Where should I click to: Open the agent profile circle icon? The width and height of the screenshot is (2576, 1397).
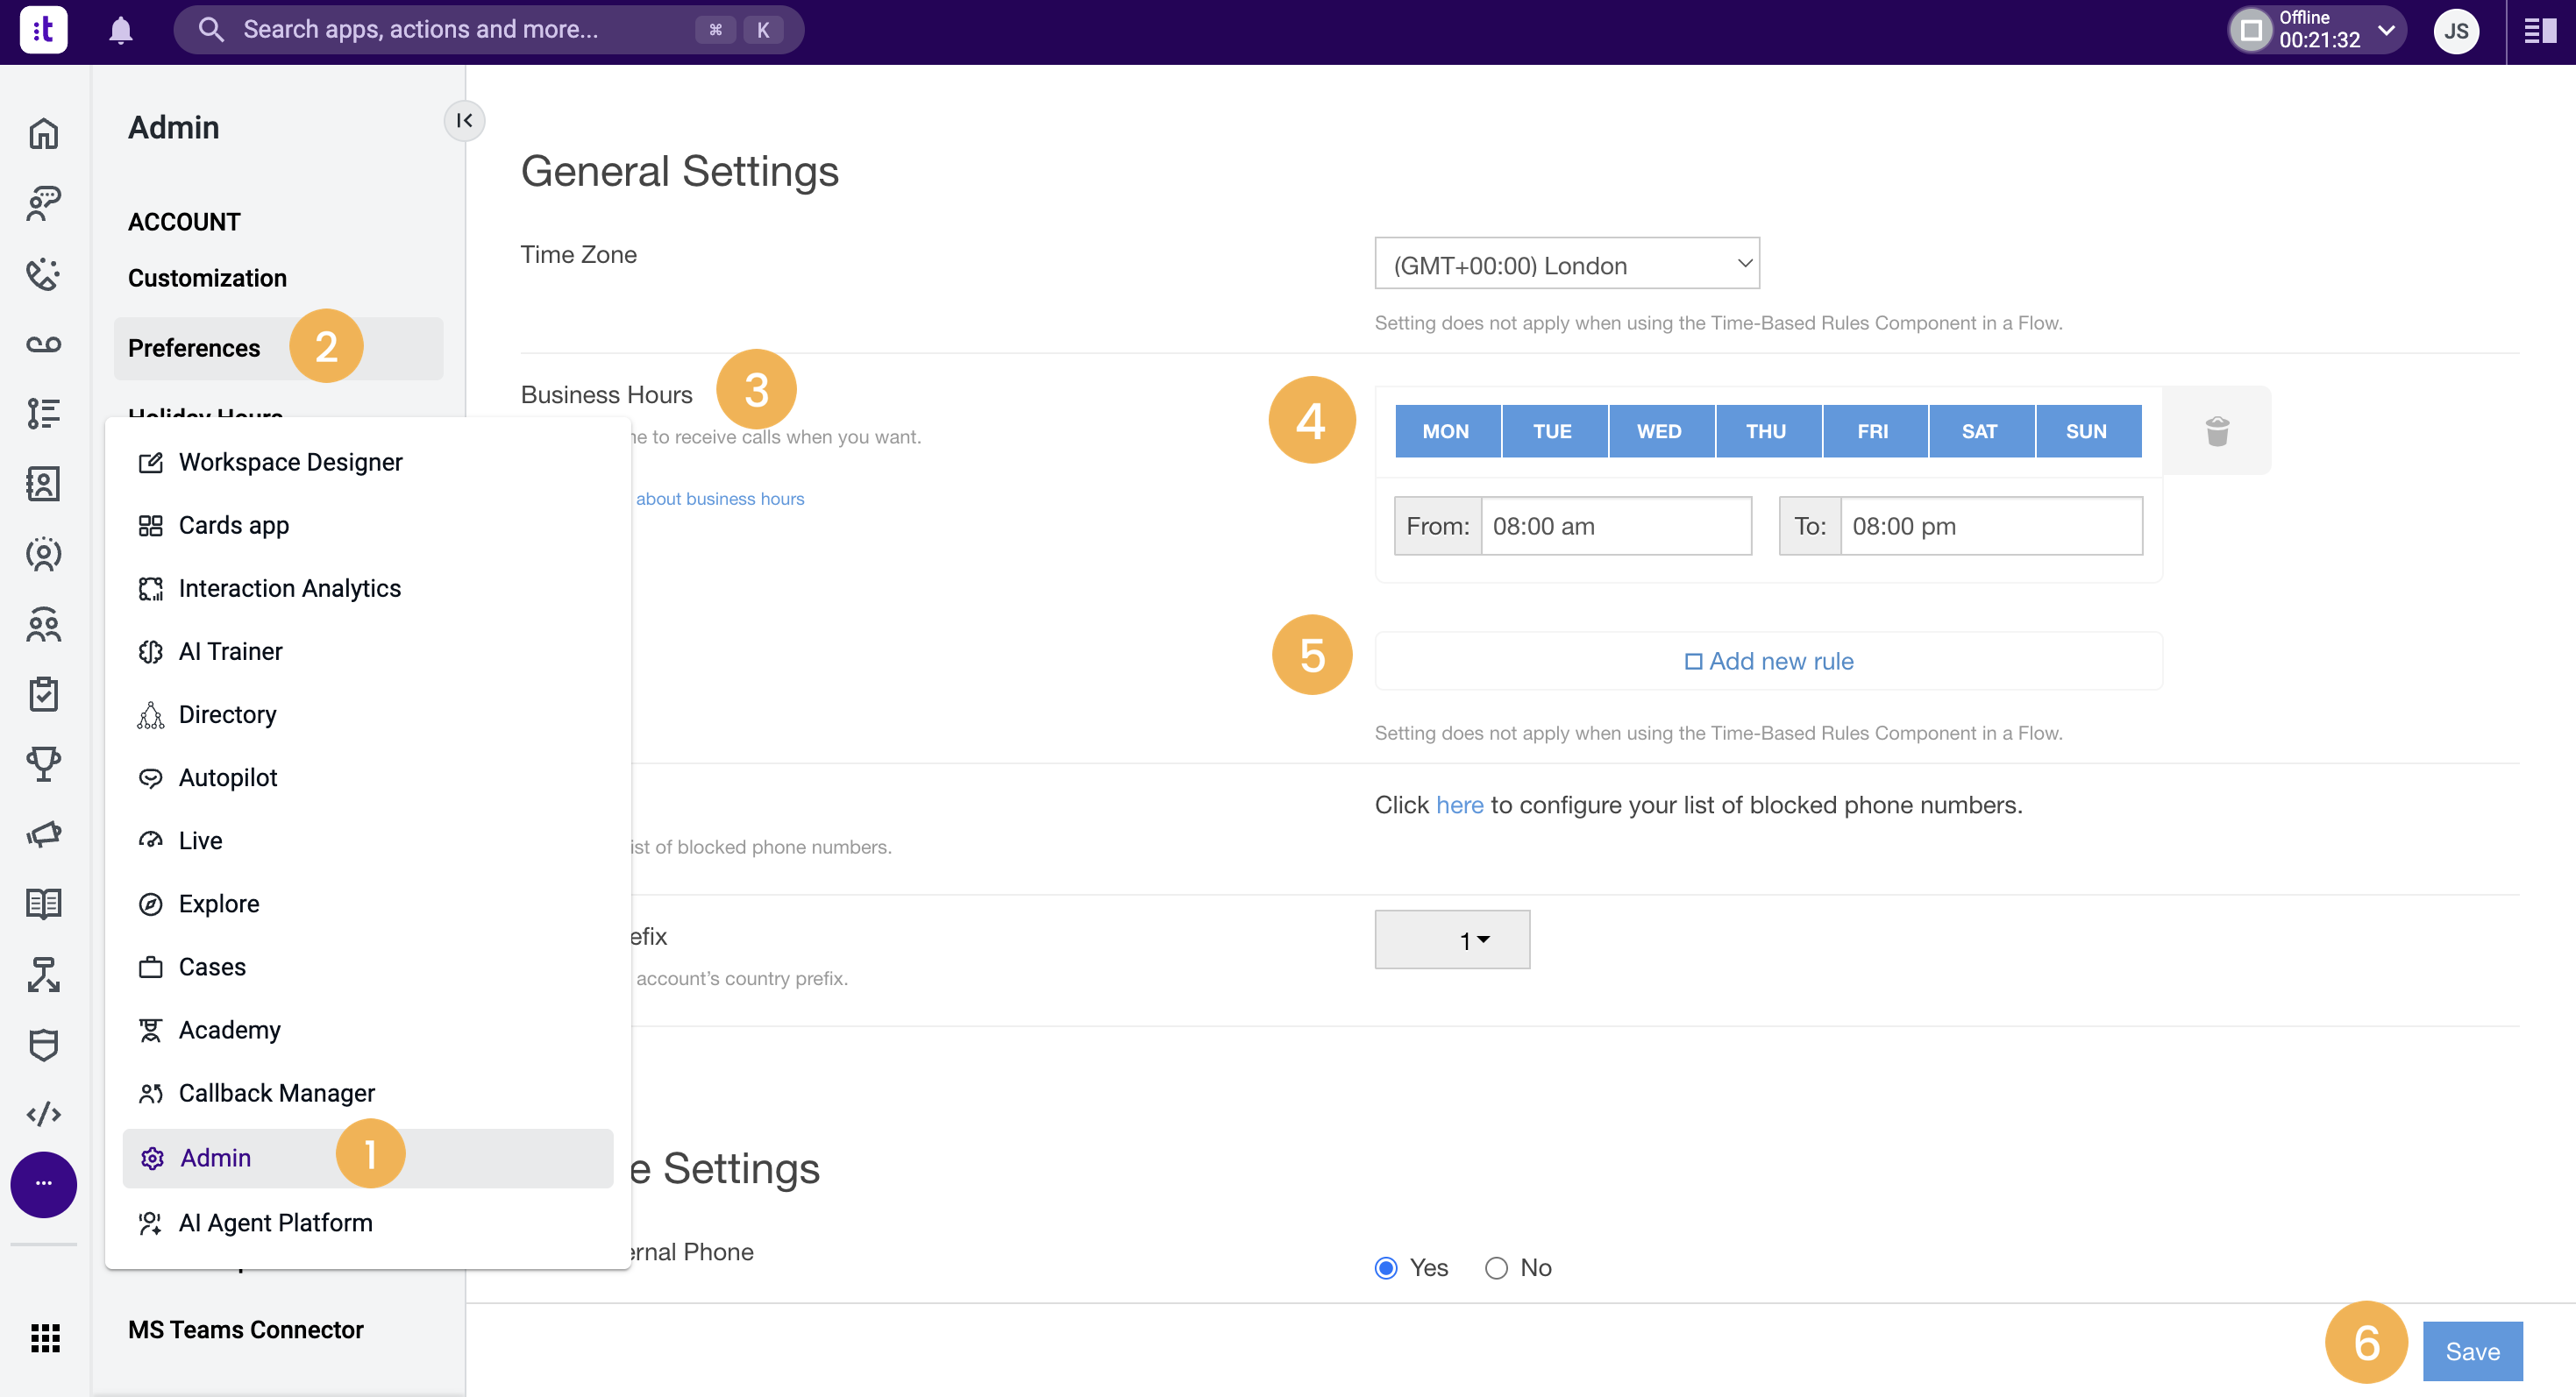click(44, 554)
